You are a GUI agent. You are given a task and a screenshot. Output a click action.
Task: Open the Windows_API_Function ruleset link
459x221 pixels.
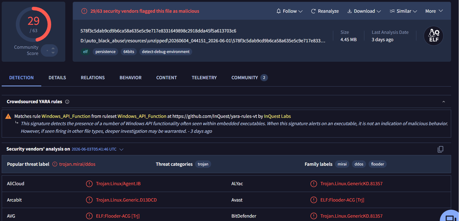pyautogui.click(x=142, y=116)
